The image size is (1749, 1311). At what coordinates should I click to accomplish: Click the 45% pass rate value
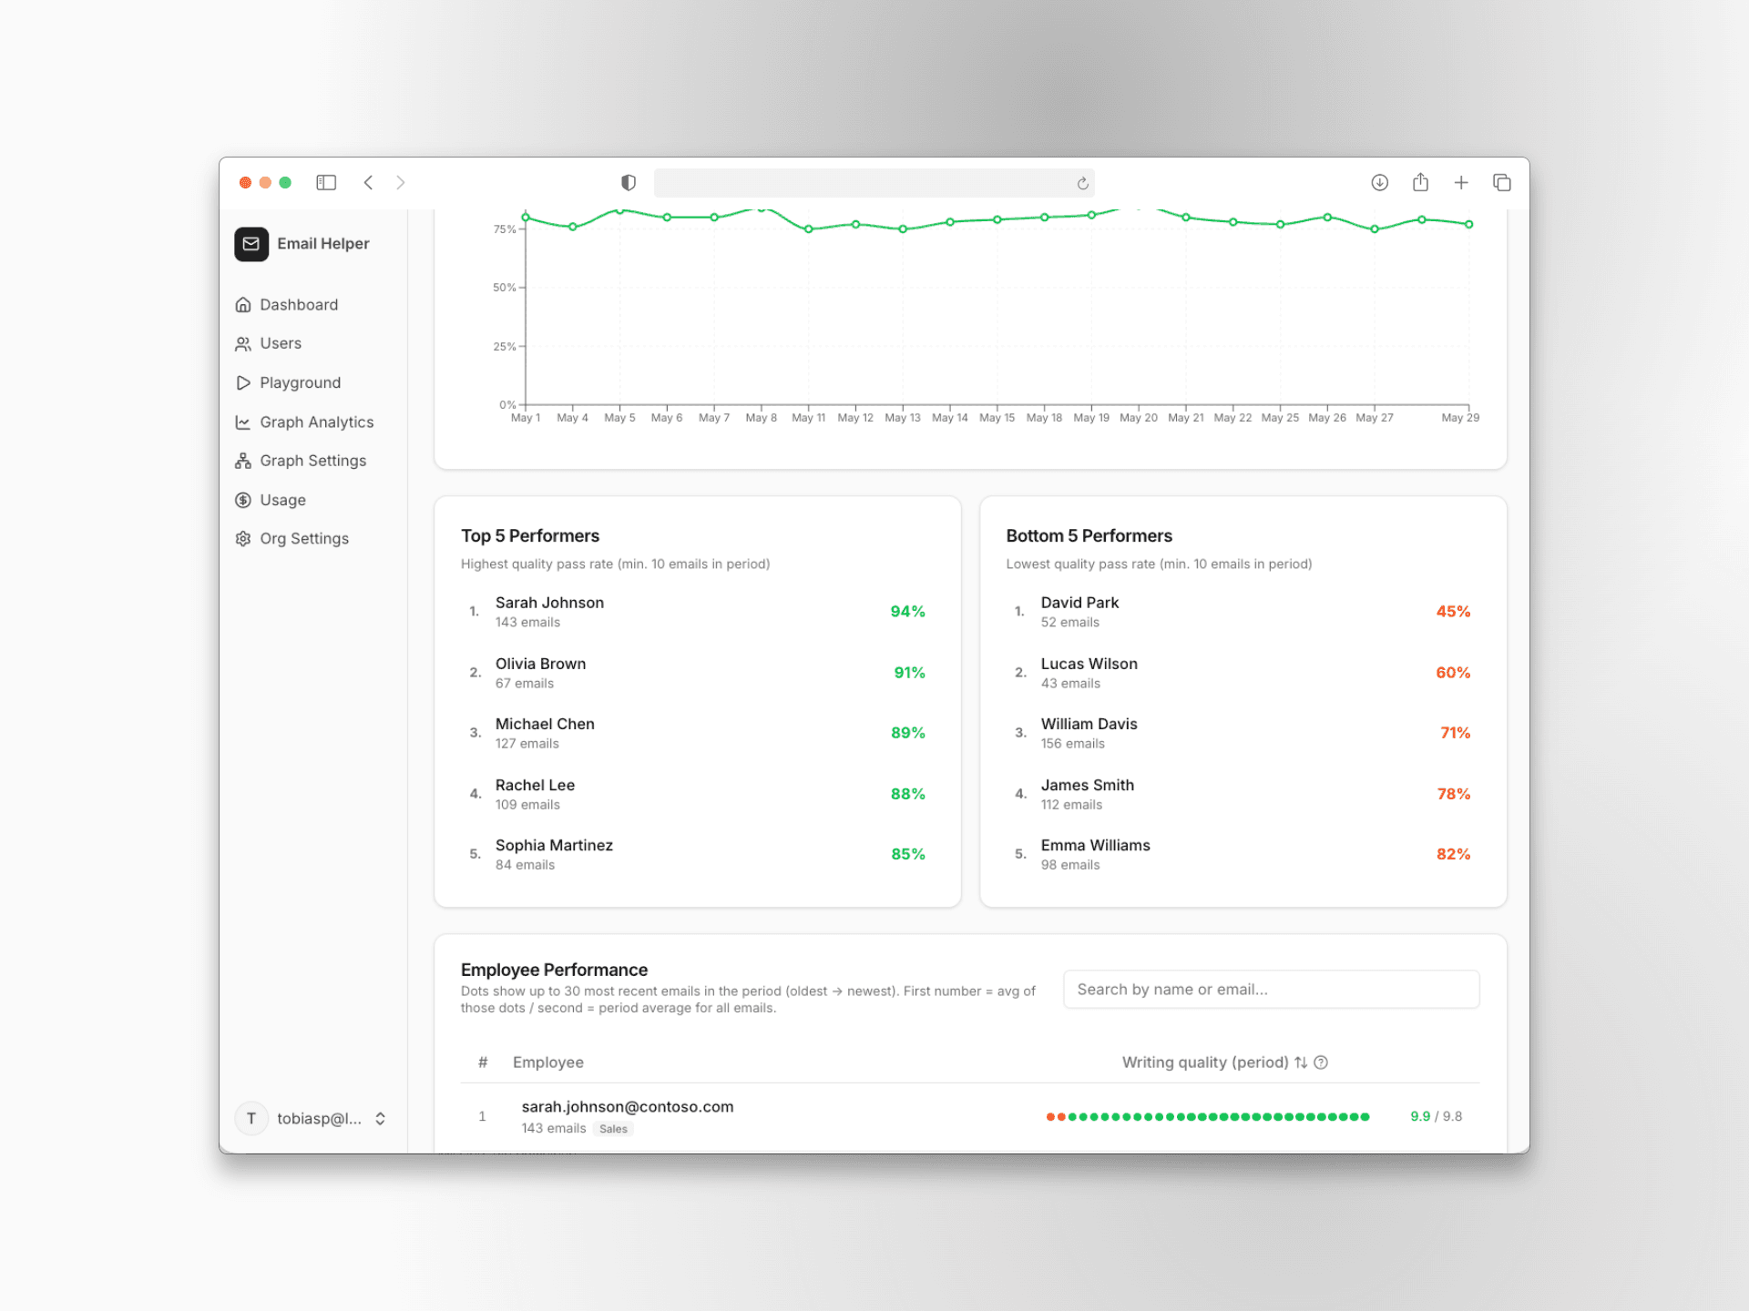(1453, 612)
